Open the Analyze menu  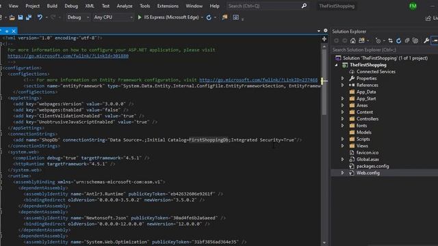coord(125,6)
